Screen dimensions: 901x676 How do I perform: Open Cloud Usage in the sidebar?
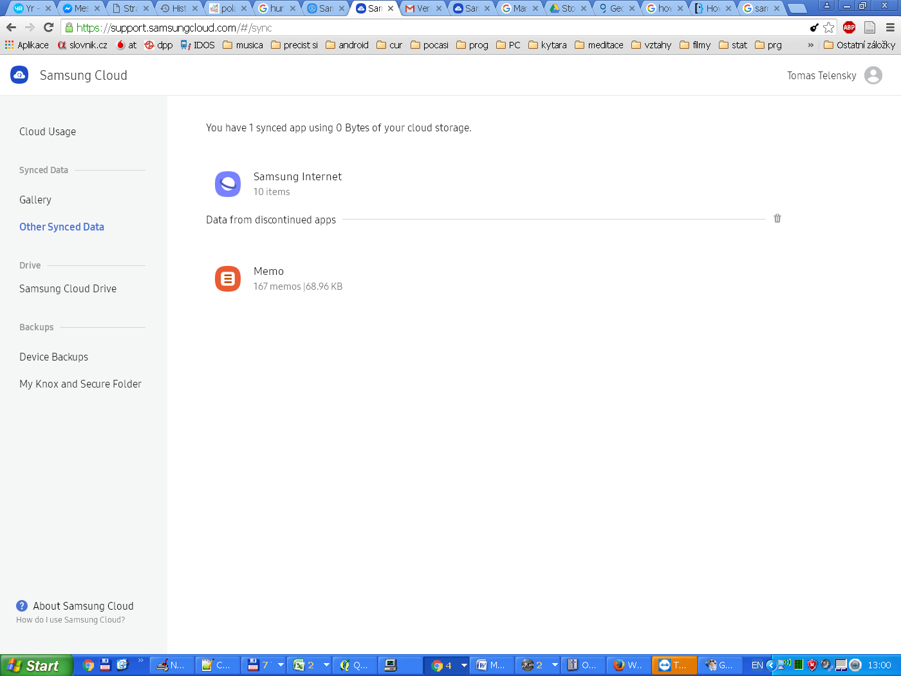[x=48, y=131]
